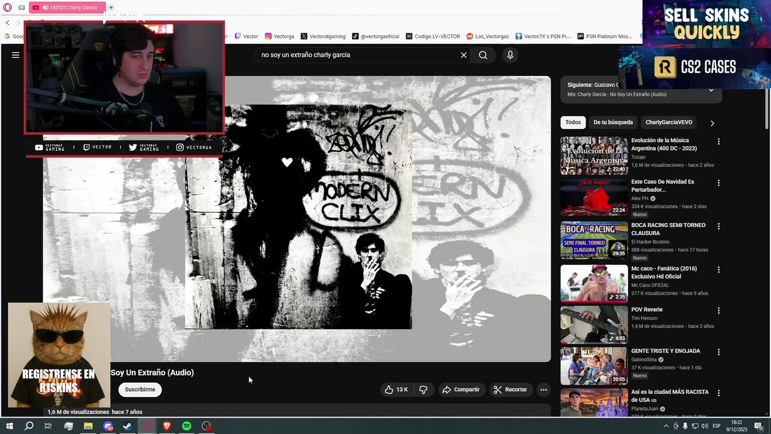Play the Mc caco Fanática thumbnail
Viewport: 771px width, 434px height.
(x=594, y=284)
